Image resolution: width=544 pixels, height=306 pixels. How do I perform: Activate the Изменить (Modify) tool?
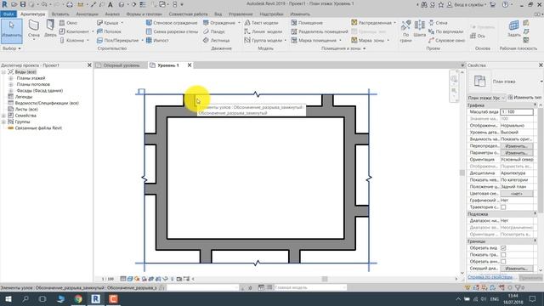pyautogui.click(x=12, y=31)
